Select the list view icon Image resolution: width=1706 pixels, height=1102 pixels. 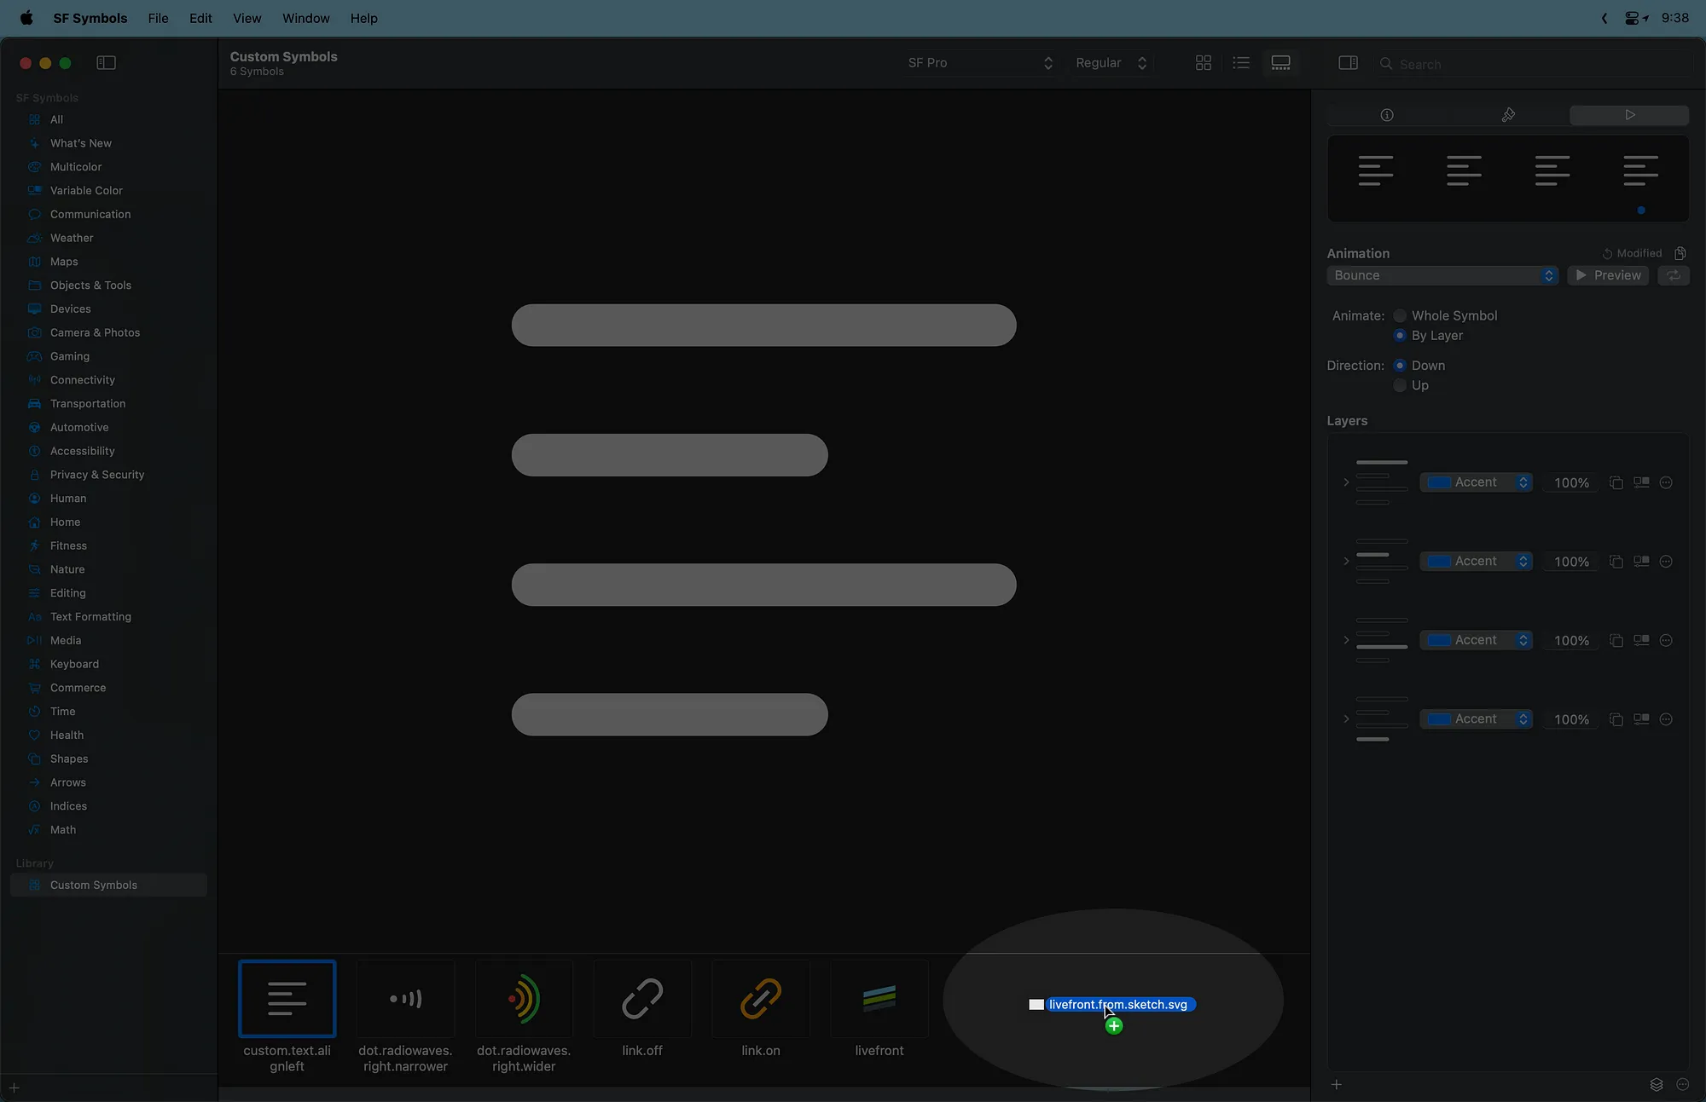coord(1241,62)
